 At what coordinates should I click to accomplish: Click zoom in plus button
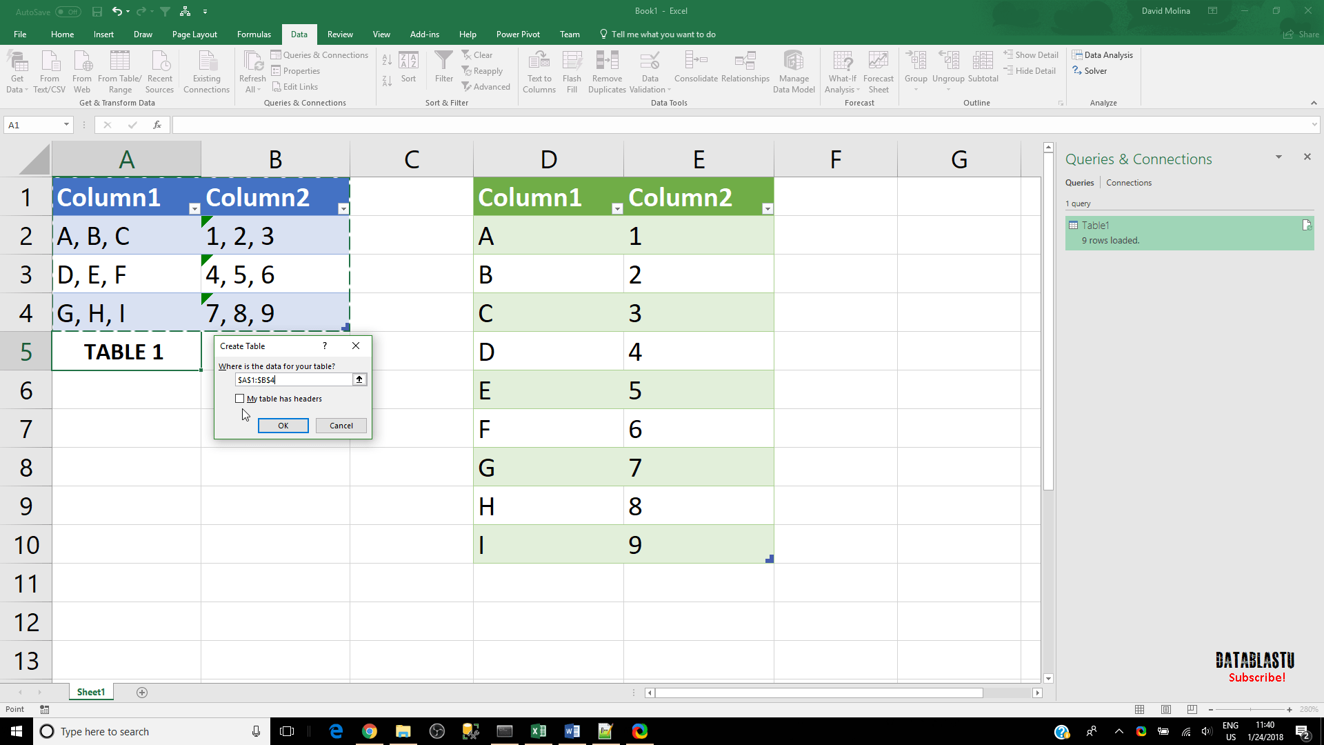[1290, 709]
